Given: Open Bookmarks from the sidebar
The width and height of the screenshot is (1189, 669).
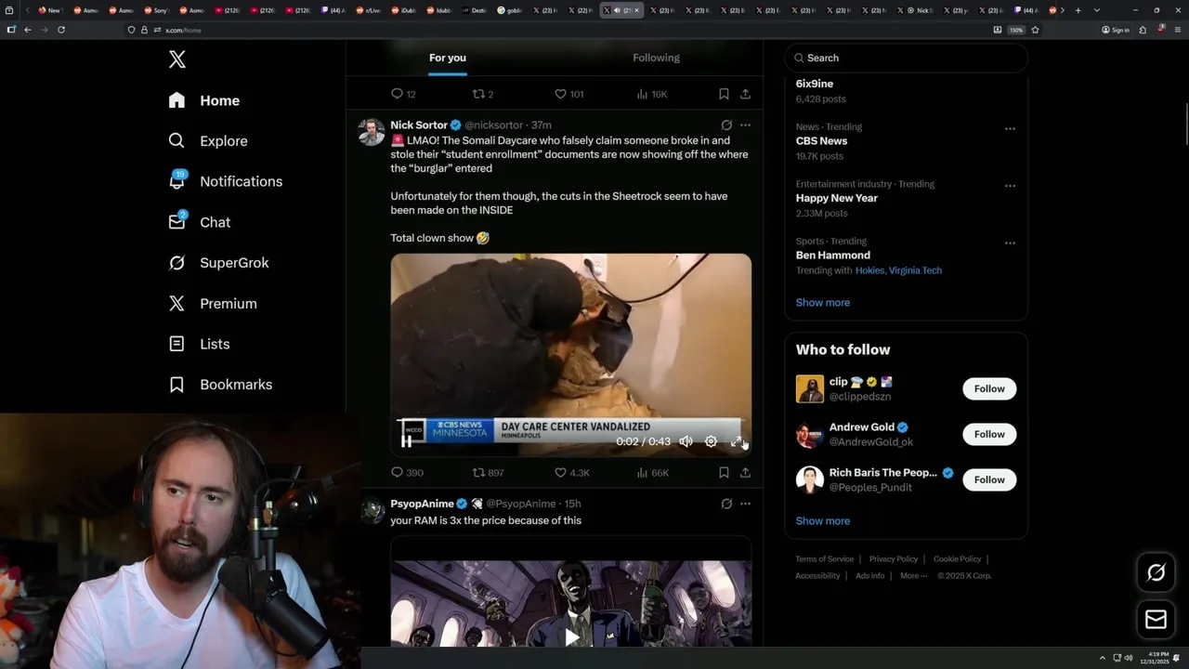Looking at the screenshot, I should click(x=220, y=385).
